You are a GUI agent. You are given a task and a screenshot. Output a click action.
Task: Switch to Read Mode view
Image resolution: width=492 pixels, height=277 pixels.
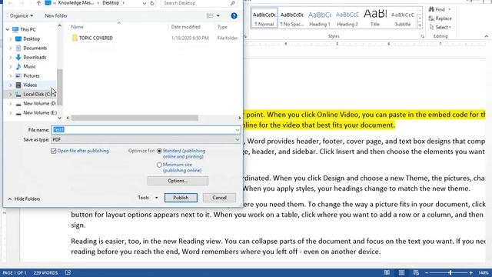[x=387, y=272]
